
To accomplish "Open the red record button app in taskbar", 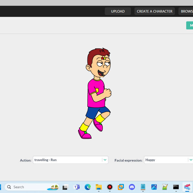I will click(110, 187).
